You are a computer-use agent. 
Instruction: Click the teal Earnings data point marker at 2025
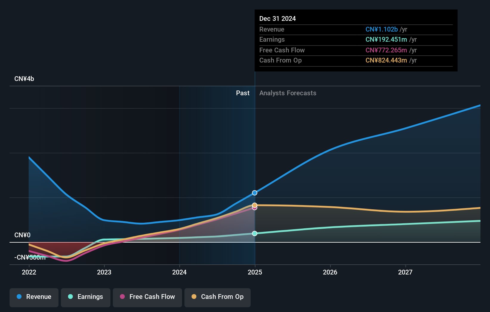[255, 233]
